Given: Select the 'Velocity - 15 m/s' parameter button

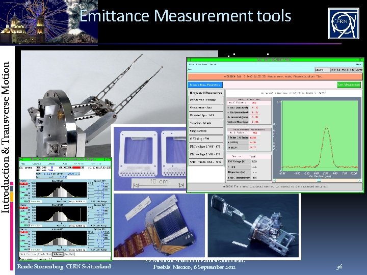Looking at the screenshot, I should 206,123.
